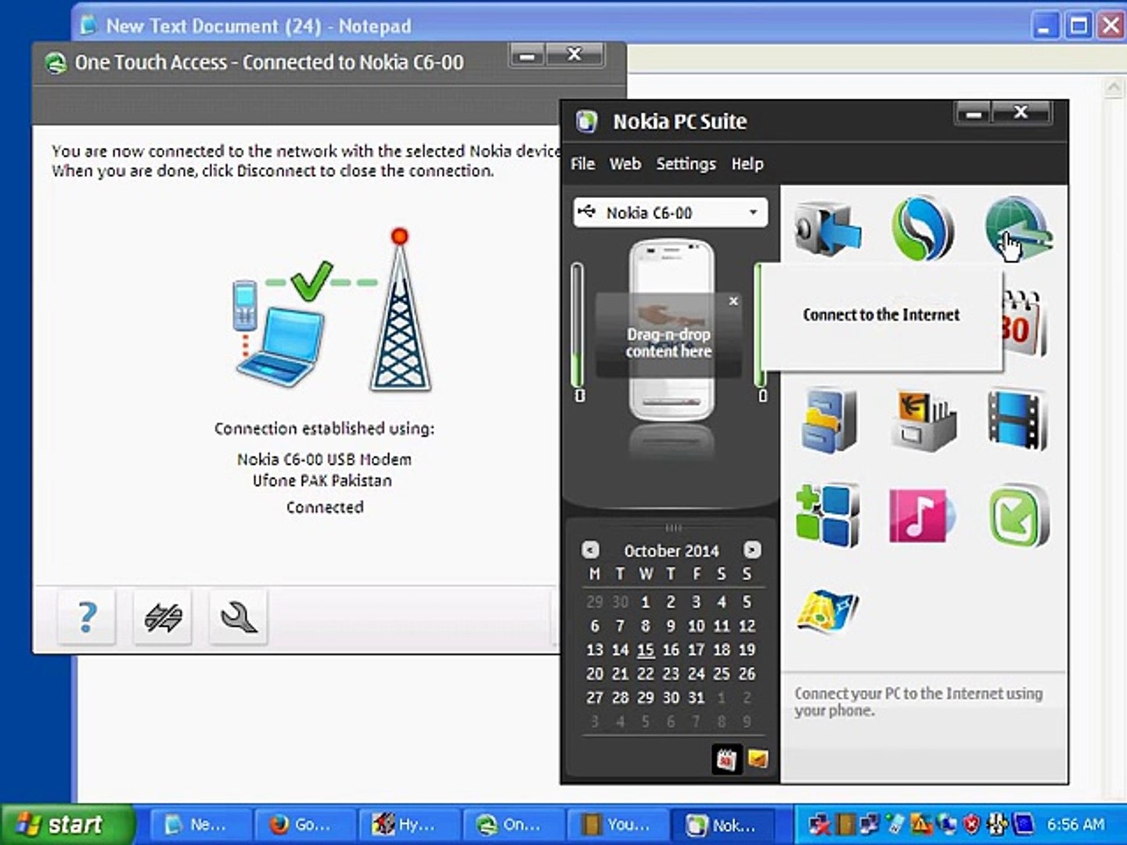
Task: Click the 'Nokia C6-00 USB Modem' text
Action: 324,459
